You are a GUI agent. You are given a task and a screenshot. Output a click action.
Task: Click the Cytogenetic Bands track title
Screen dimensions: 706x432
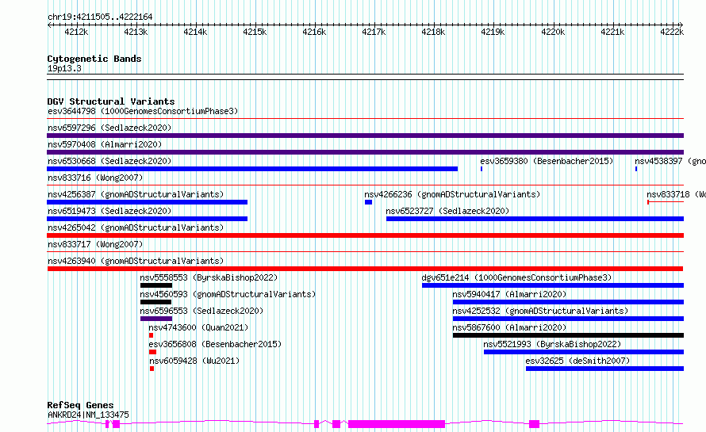94,59
